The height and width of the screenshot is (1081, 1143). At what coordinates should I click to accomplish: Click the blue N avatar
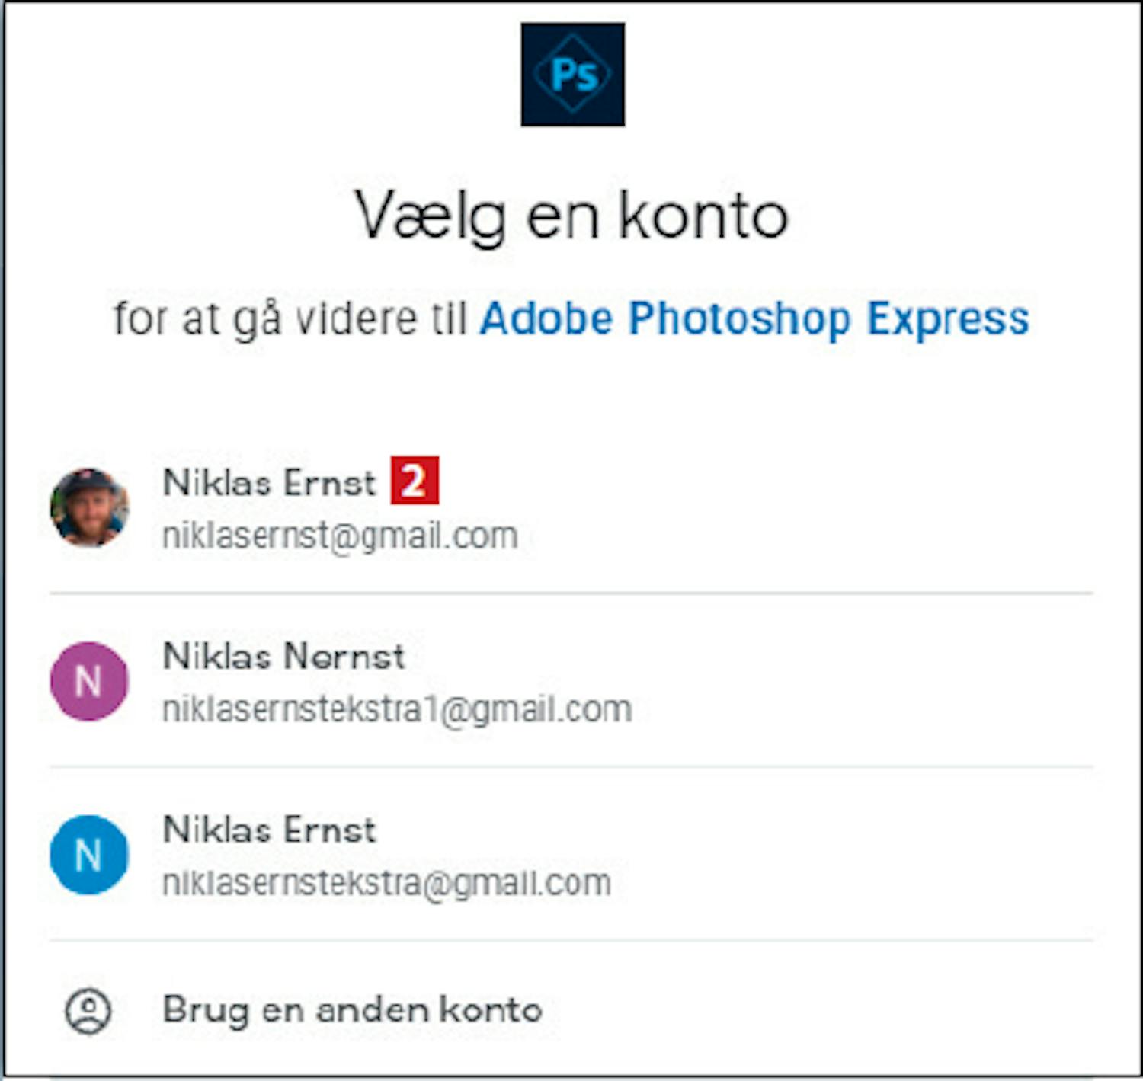89,854
